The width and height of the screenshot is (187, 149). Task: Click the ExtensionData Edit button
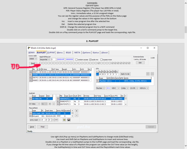140,63
